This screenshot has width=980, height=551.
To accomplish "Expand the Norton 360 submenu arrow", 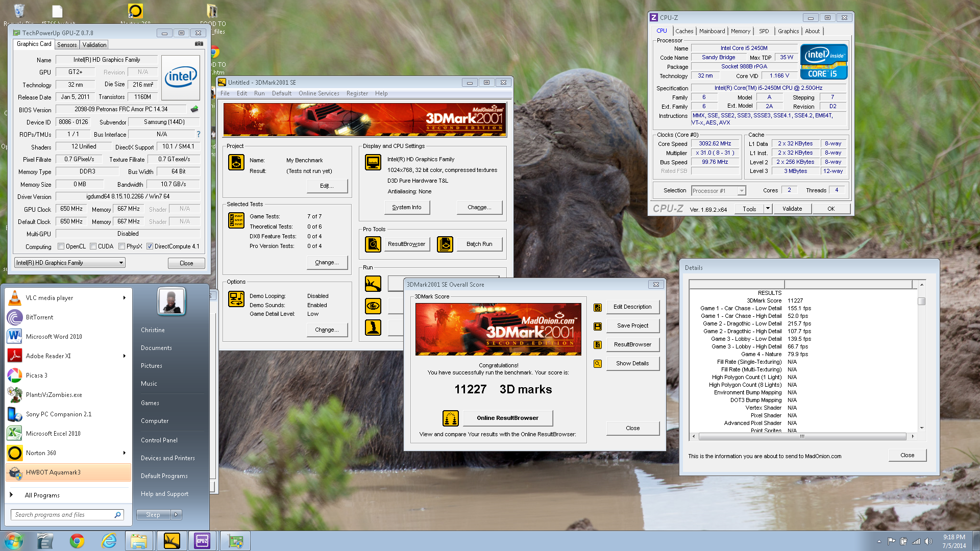I will click(x=125, y=453).
